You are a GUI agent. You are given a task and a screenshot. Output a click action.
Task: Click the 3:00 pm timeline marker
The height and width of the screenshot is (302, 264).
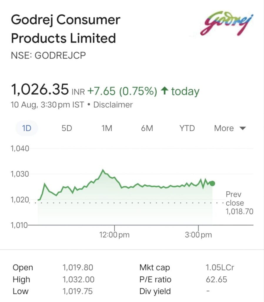coord(198,235)
